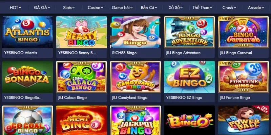Select the EZ Bingo game image
Viewport: 271px width, 135px height.
click(189, 77)
